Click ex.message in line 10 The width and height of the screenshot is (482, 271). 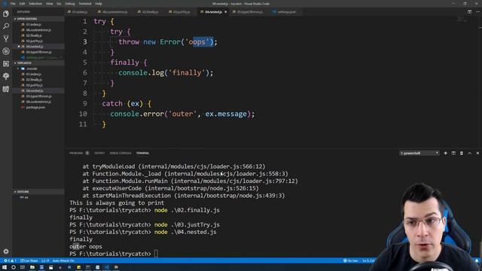[226, 114]
